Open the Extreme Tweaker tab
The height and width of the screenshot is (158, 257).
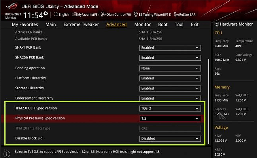click(x=81, y=24)
